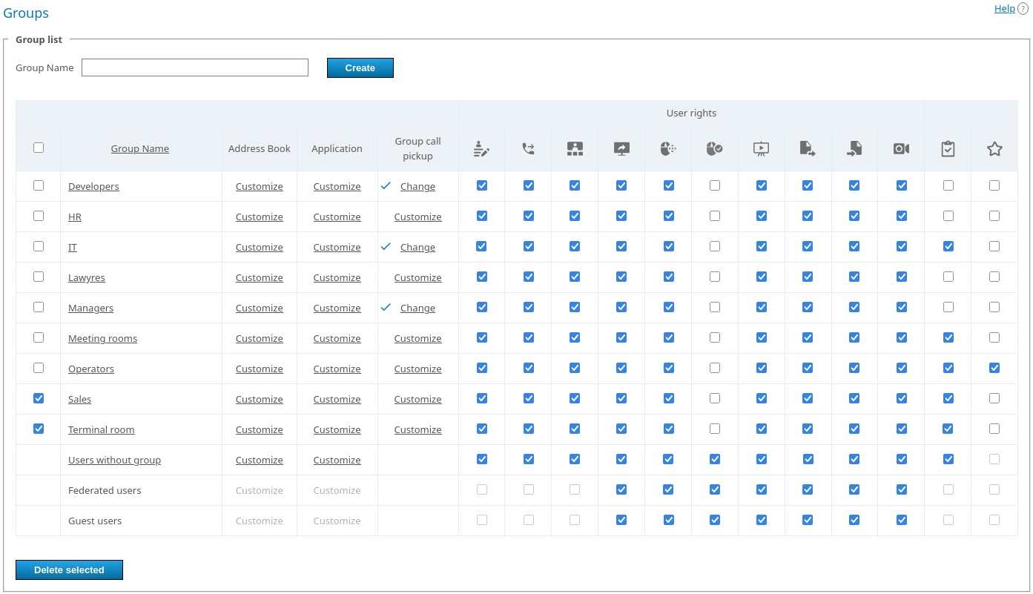This screenshot has width=1033, height=594.
Task: Open the Managers group link
Action: coord(90,308)
